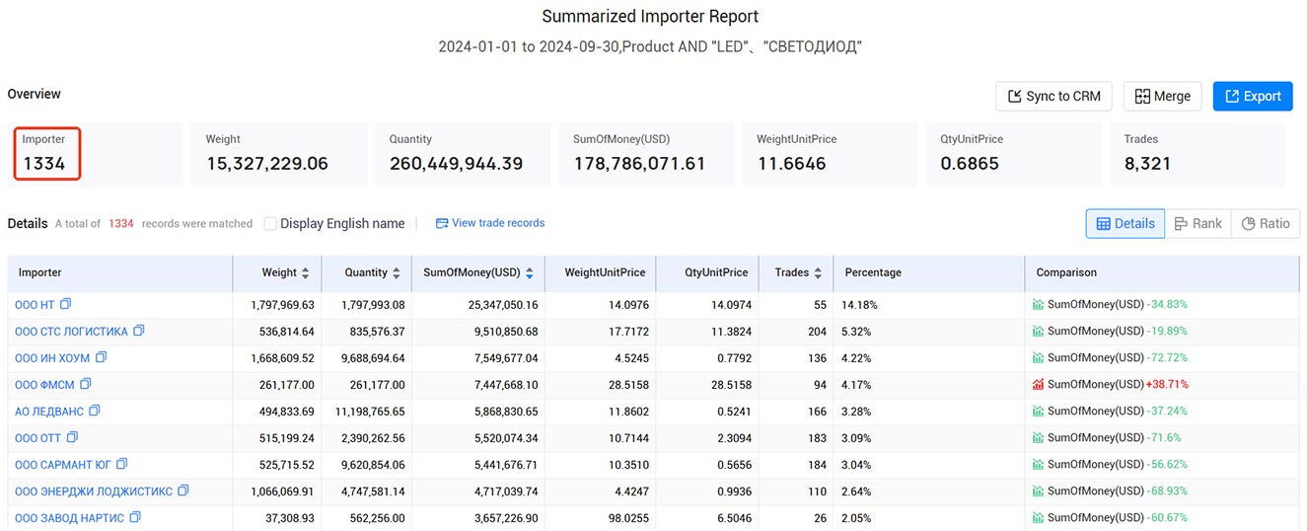
Task: Sort table by SumOfMoney(USD) column
Action: 530,273
